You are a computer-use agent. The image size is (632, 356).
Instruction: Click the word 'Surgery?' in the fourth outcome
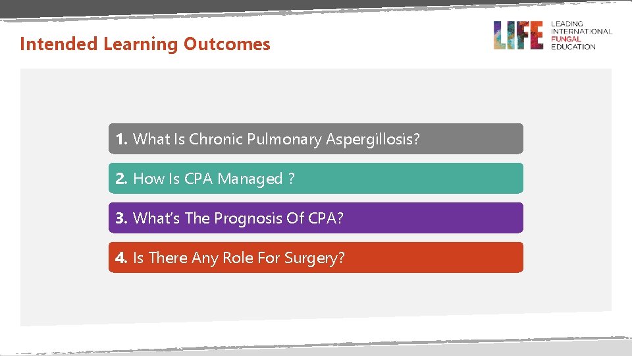[315, 258]
